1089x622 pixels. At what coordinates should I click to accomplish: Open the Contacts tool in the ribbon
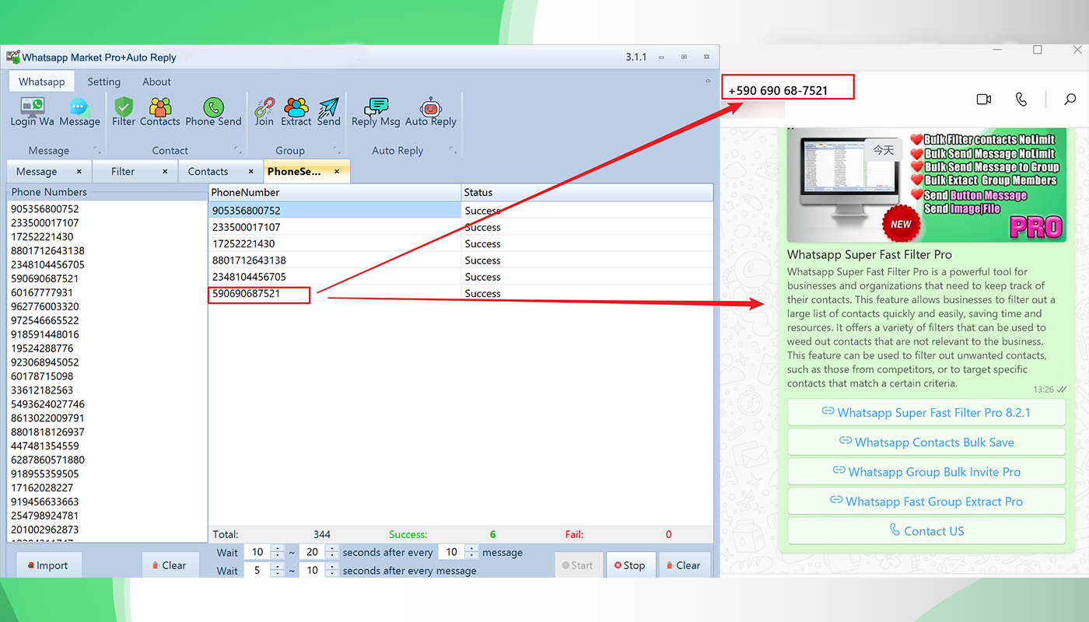point(160,112)
